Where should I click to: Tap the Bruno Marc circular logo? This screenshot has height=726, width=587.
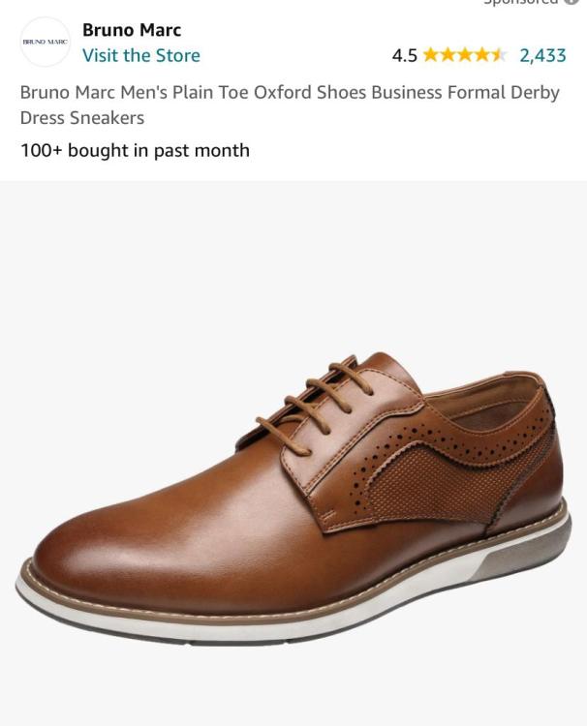coord(45,43)
